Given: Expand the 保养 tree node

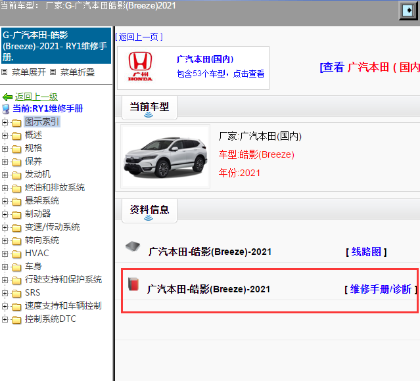Looking at the screenshot, I should point(5,162).
